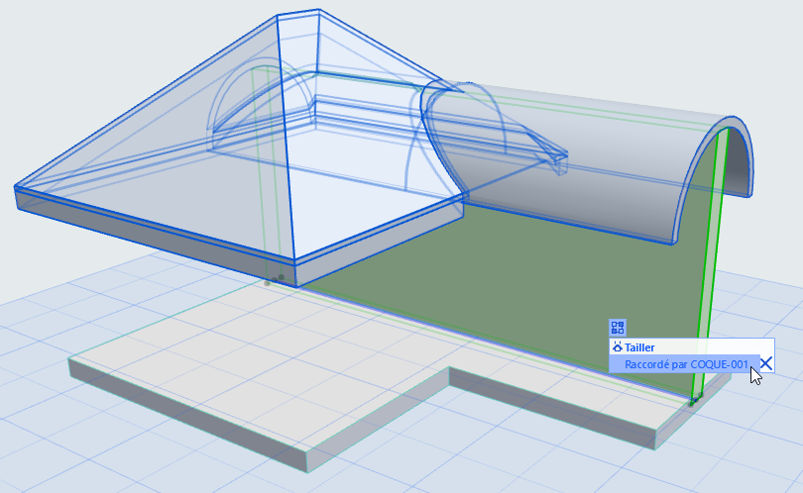The width and height of the screenshot is (803, 493).
Task: Select 'Raccordé par COQUE-001' entry
Action: click(x=684, y=364)
